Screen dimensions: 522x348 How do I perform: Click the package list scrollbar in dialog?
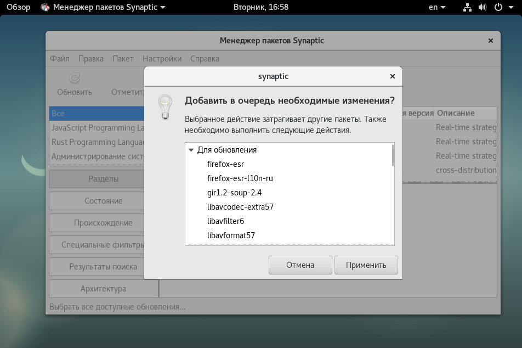pyautogui.click(x=393, y=155)
